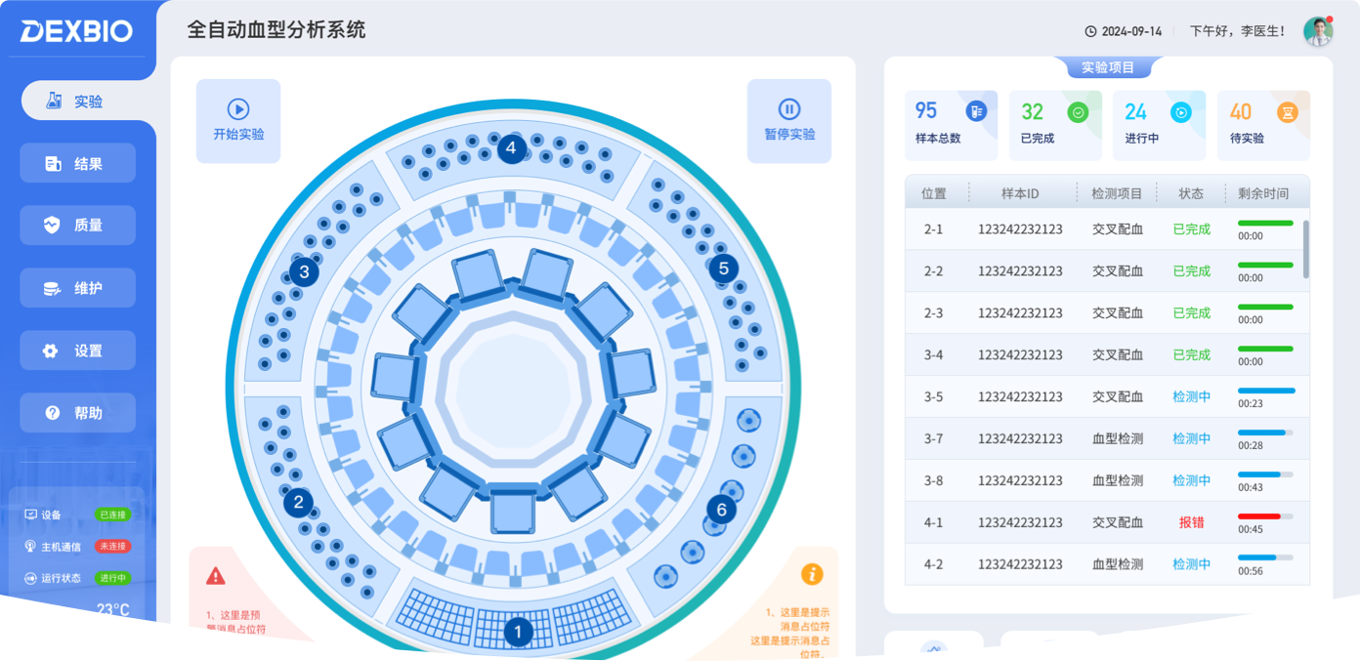Click the in-progress icon beside 24
The image size is (1360, 661).
tap(1181, 112)
